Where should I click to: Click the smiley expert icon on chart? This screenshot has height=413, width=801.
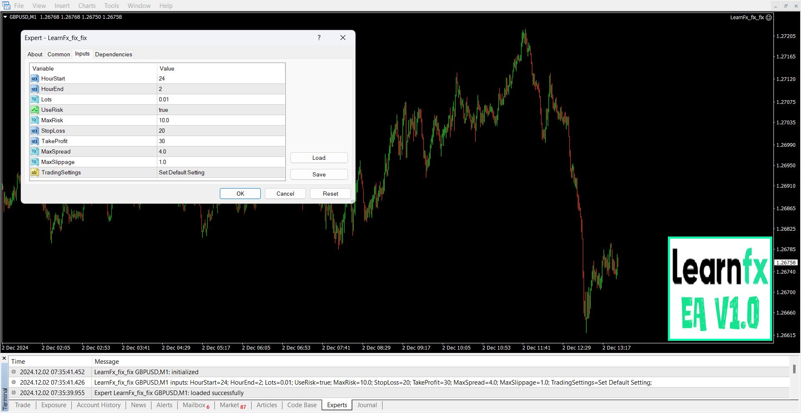(x=768, y=18)
